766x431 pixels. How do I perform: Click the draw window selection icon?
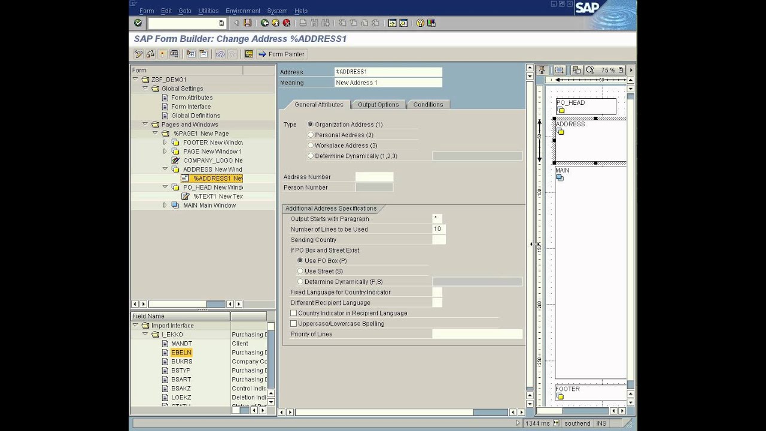pos(559,70)
